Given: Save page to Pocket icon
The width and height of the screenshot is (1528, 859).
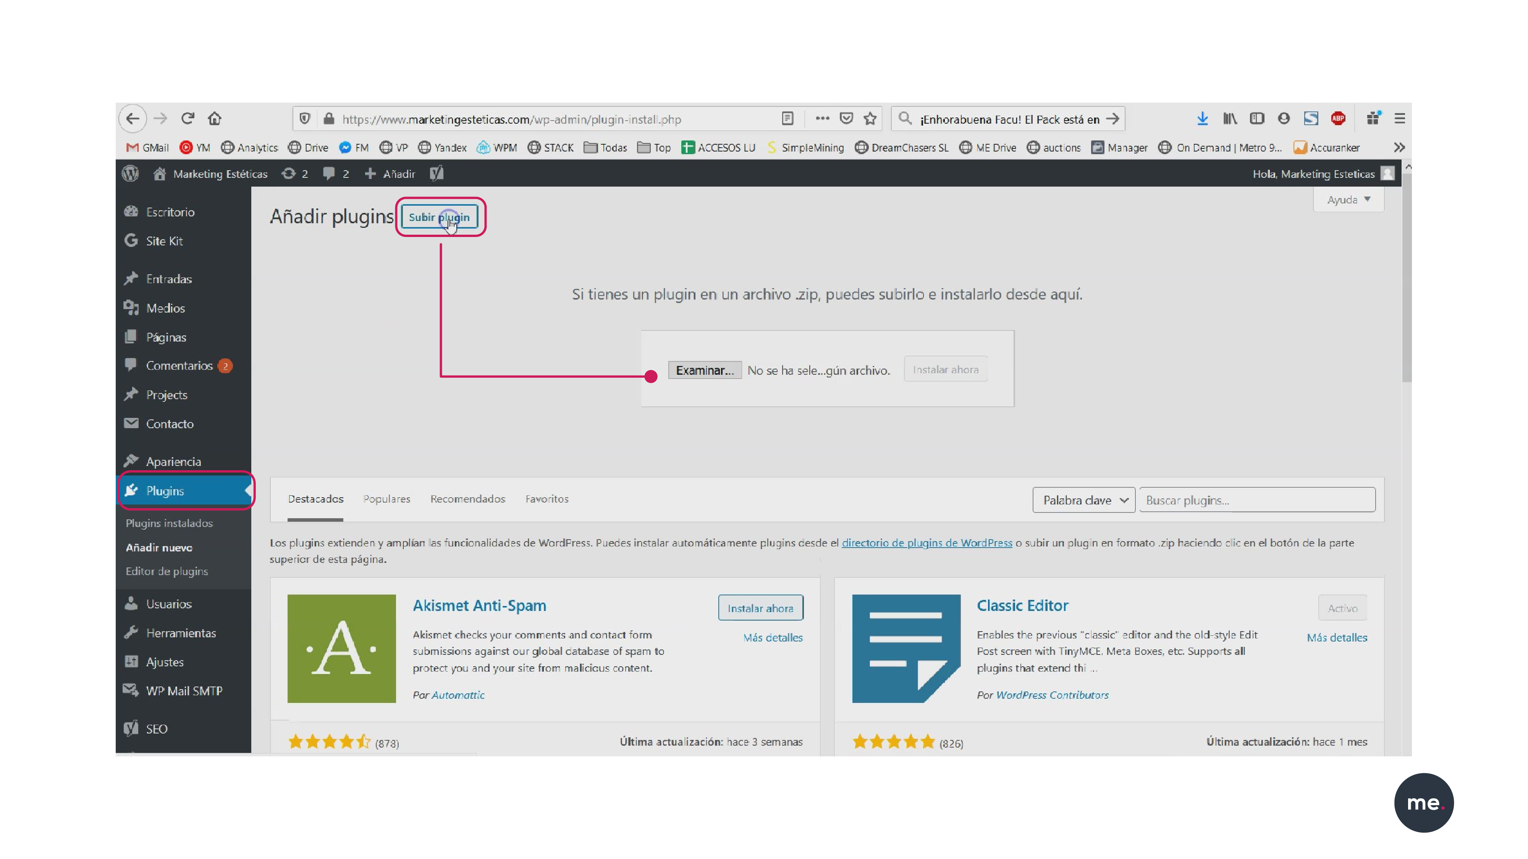Looking at the screenshot, I should coord(846,119).
